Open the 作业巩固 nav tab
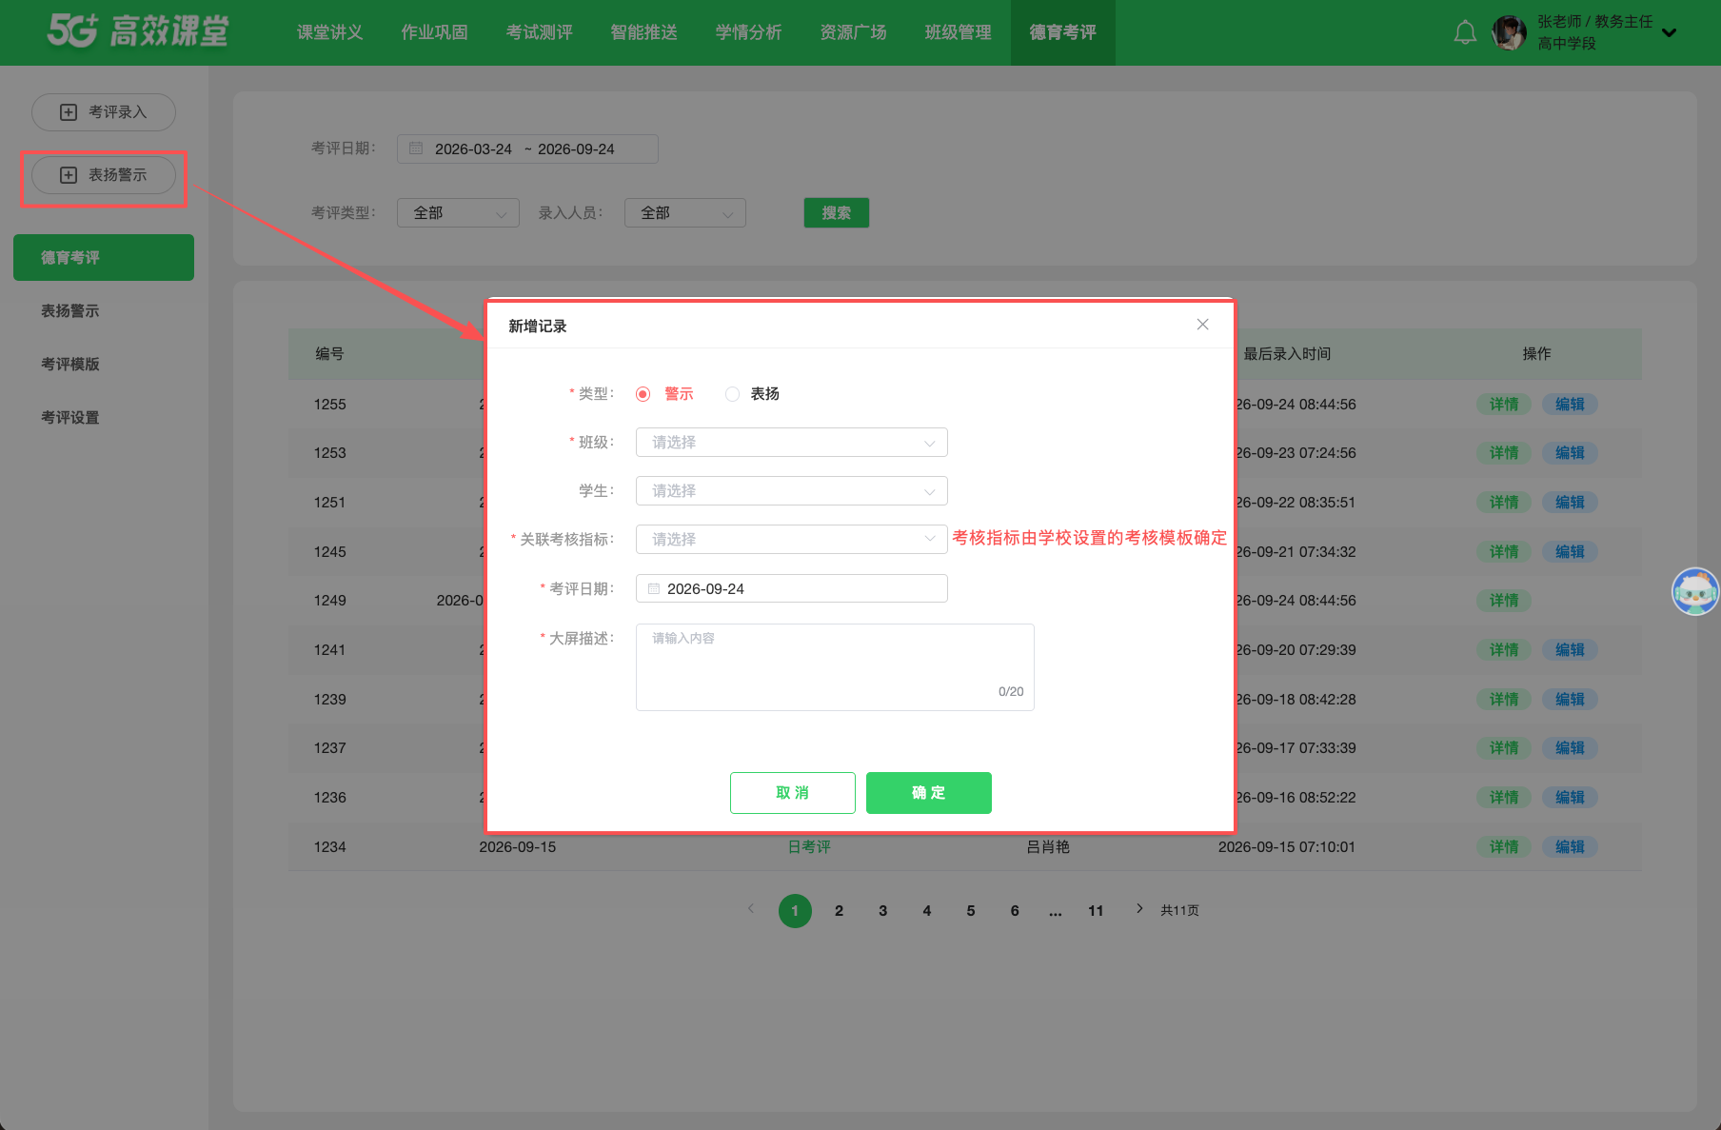Viewport: 1721px width, 1130px height. click(x=435, y=32)
